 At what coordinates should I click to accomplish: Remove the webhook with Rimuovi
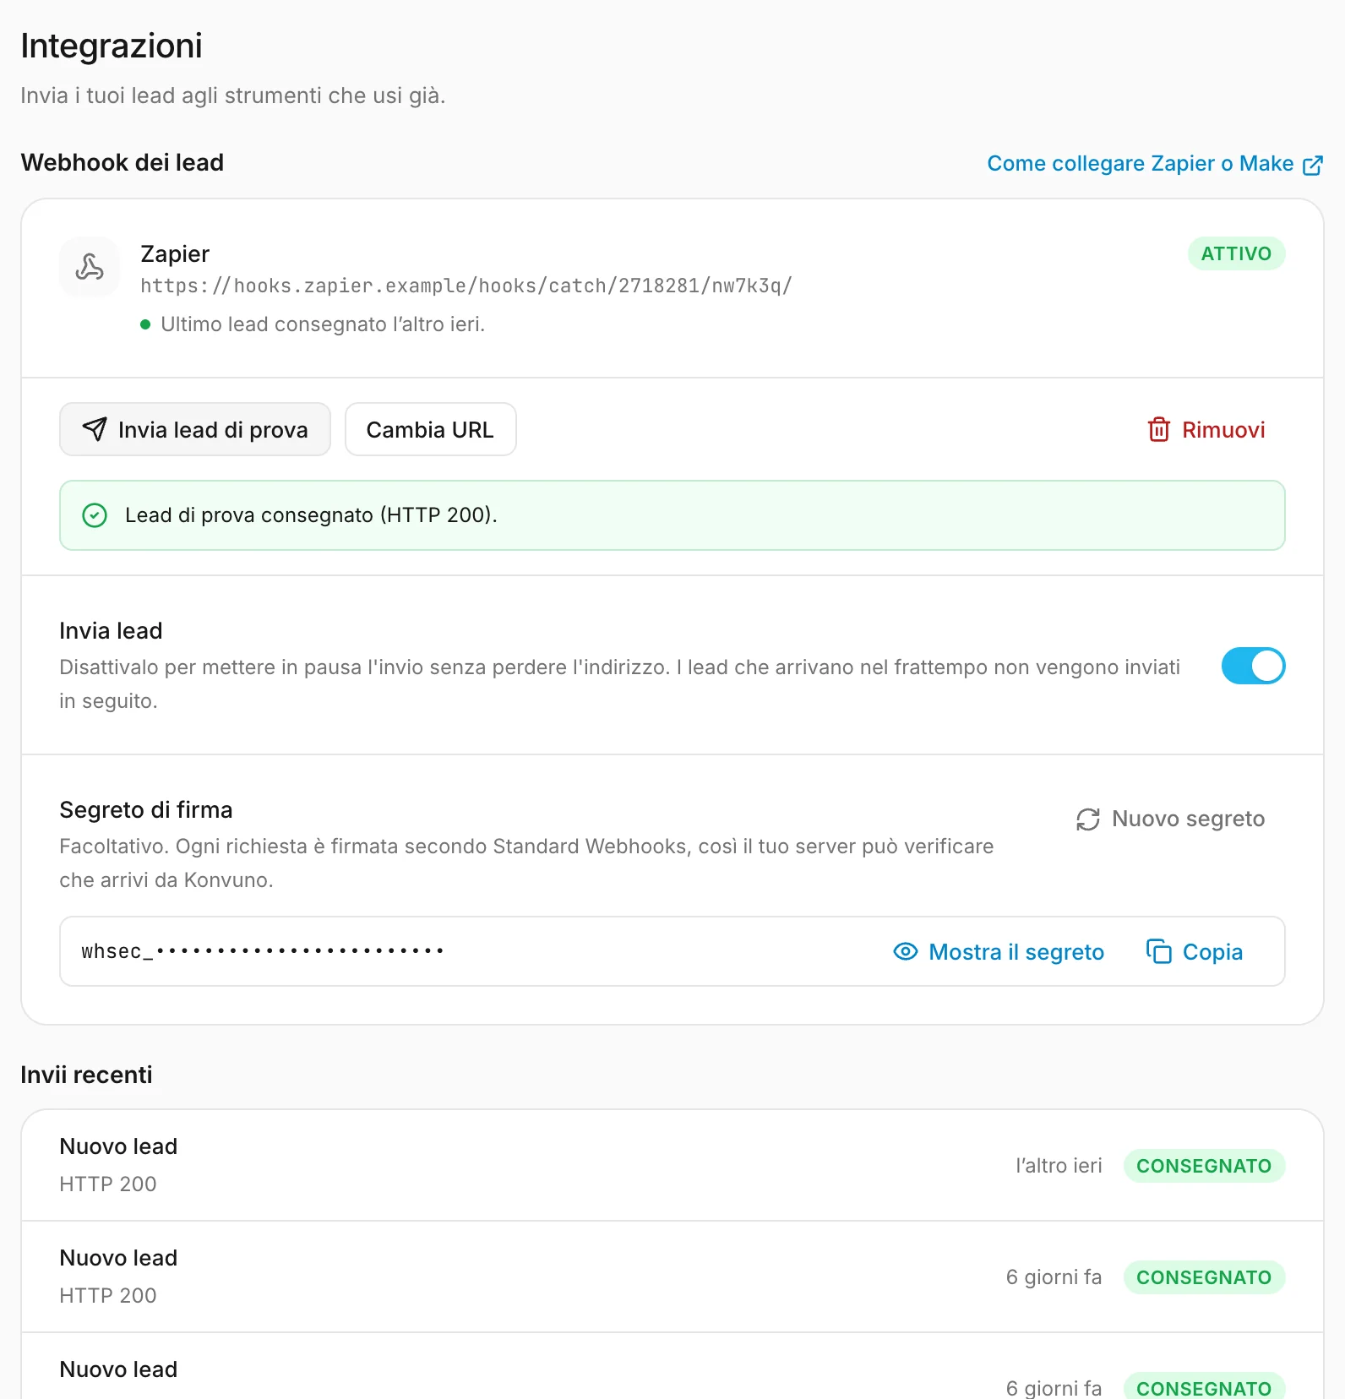[x=1206, y=429]
